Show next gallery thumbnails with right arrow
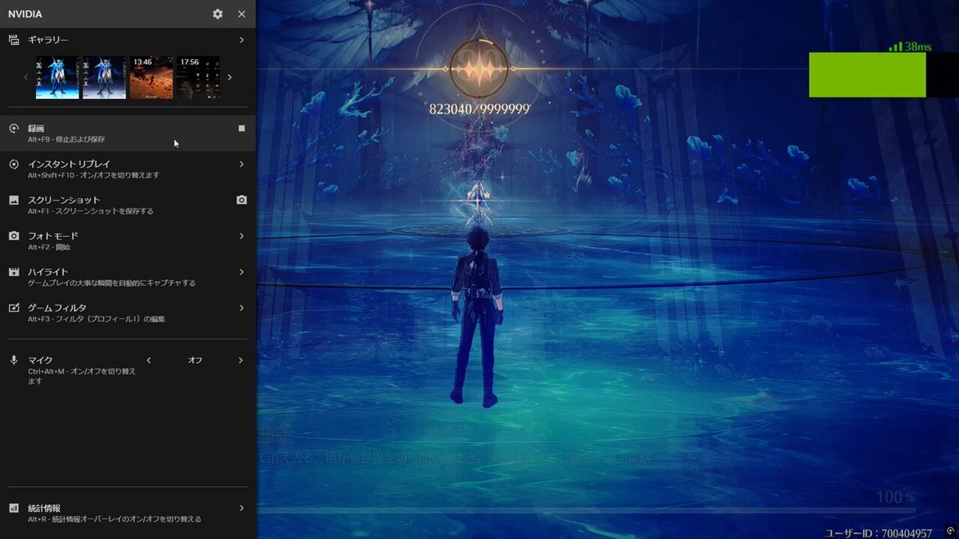 click(230, 77)
